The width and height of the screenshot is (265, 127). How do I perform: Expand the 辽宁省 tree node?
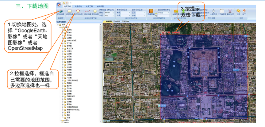pos(63,43)
